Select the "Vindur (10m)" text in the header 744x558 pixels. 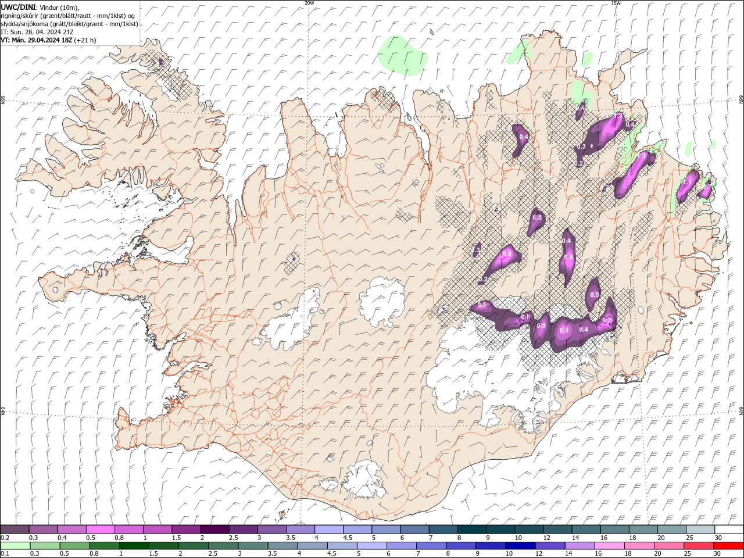pos(60,7)
